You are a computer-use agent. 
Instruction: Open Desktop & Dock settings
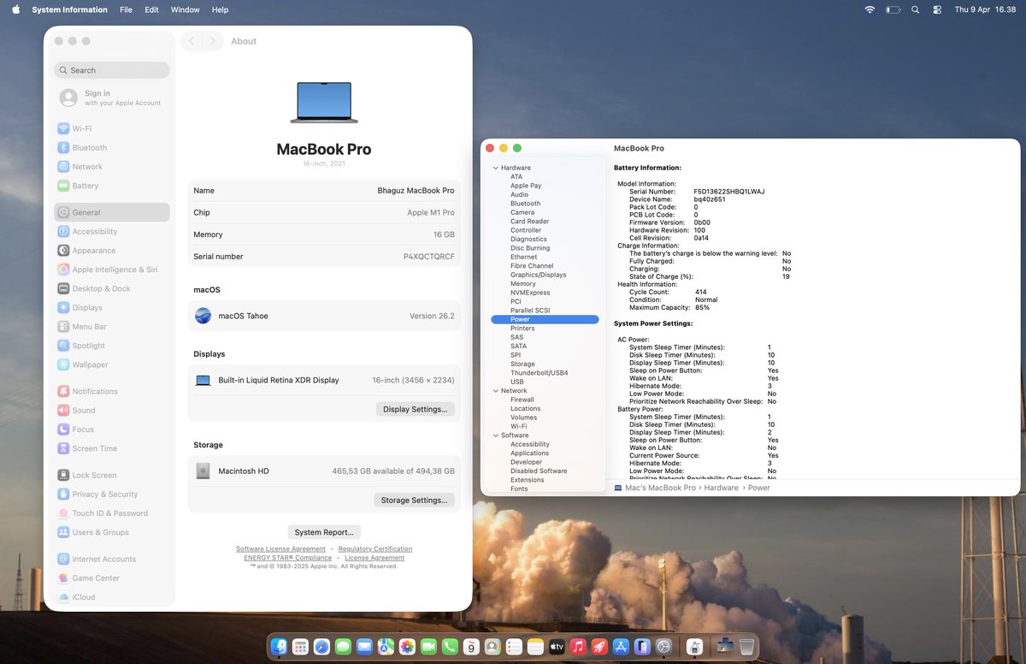pos(112,288)
